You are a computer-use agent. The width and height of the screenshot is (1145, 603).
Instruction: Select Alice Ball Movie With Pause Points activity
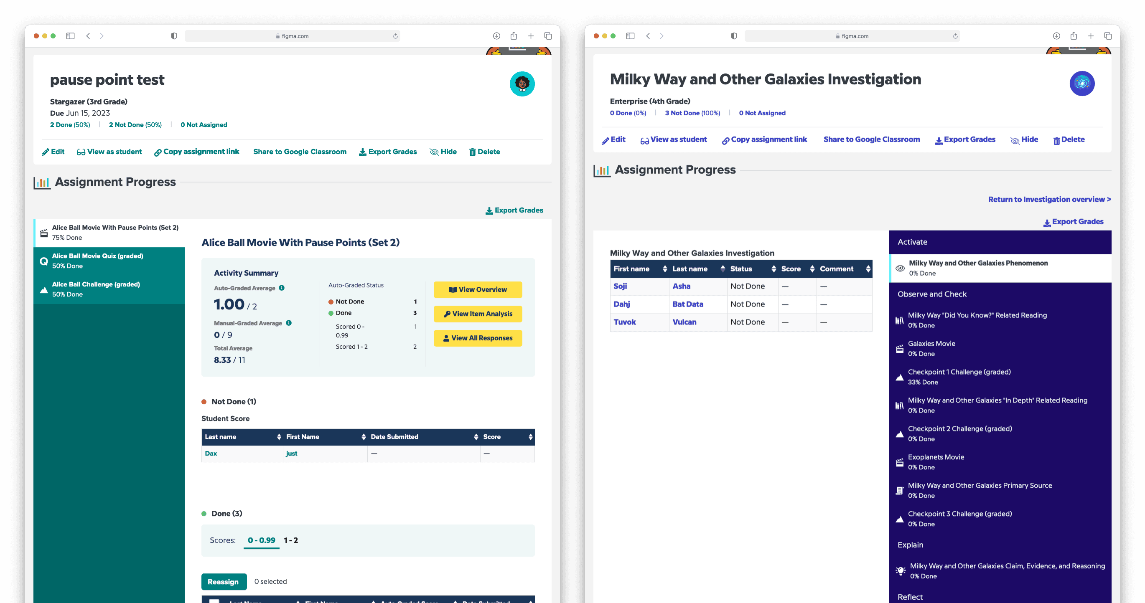pos(109,233)
